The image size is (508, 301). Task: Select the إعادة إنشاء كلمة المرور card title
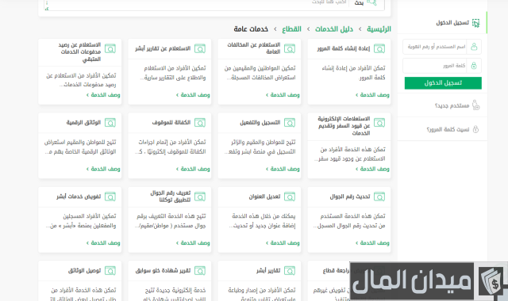(x=344, y=48)
